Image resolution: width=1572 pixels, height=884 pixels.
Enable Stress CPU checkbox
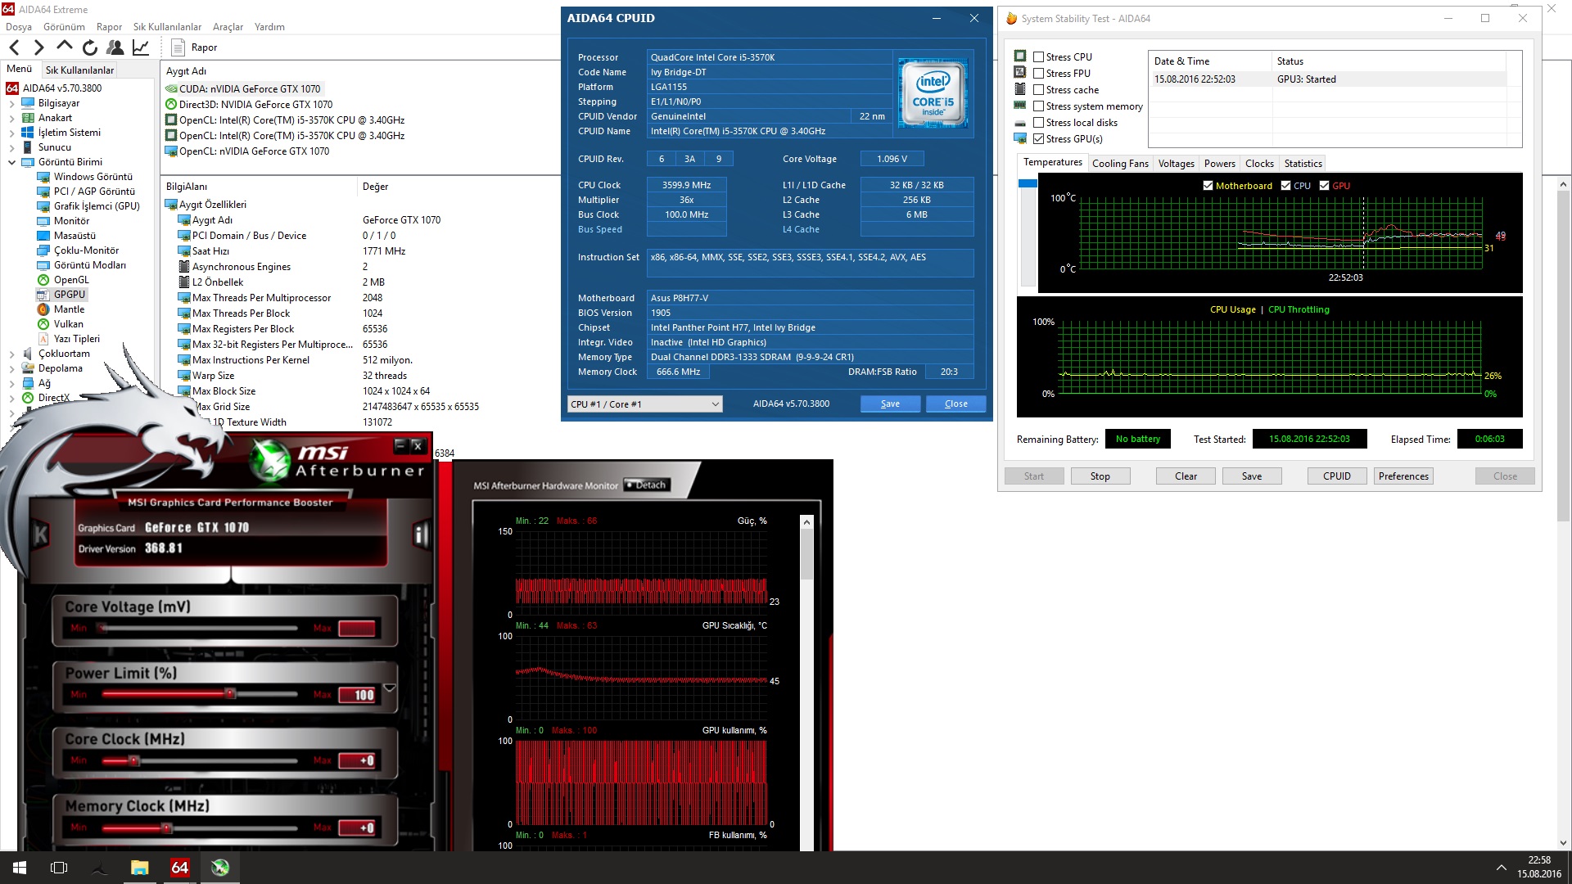click(x=1038, y=57)
